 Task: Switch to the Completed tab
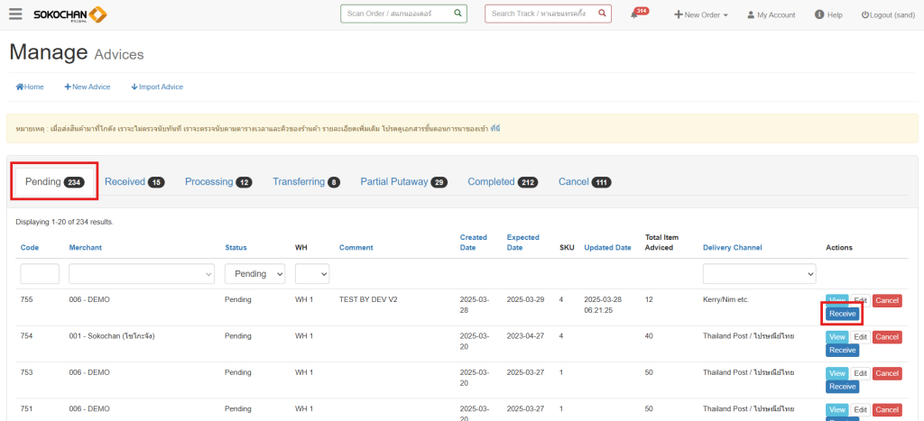click(x=503, y=182)
